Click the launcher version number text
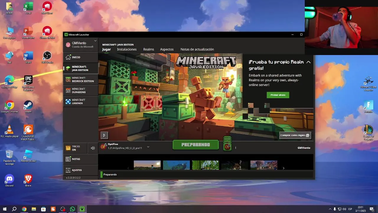378x213 pixels. tap(73, 178)
